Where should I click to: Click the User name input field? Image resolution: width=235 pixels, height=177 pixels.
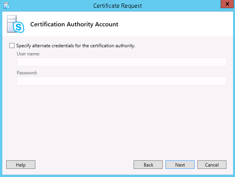click(x=122, y=62)
